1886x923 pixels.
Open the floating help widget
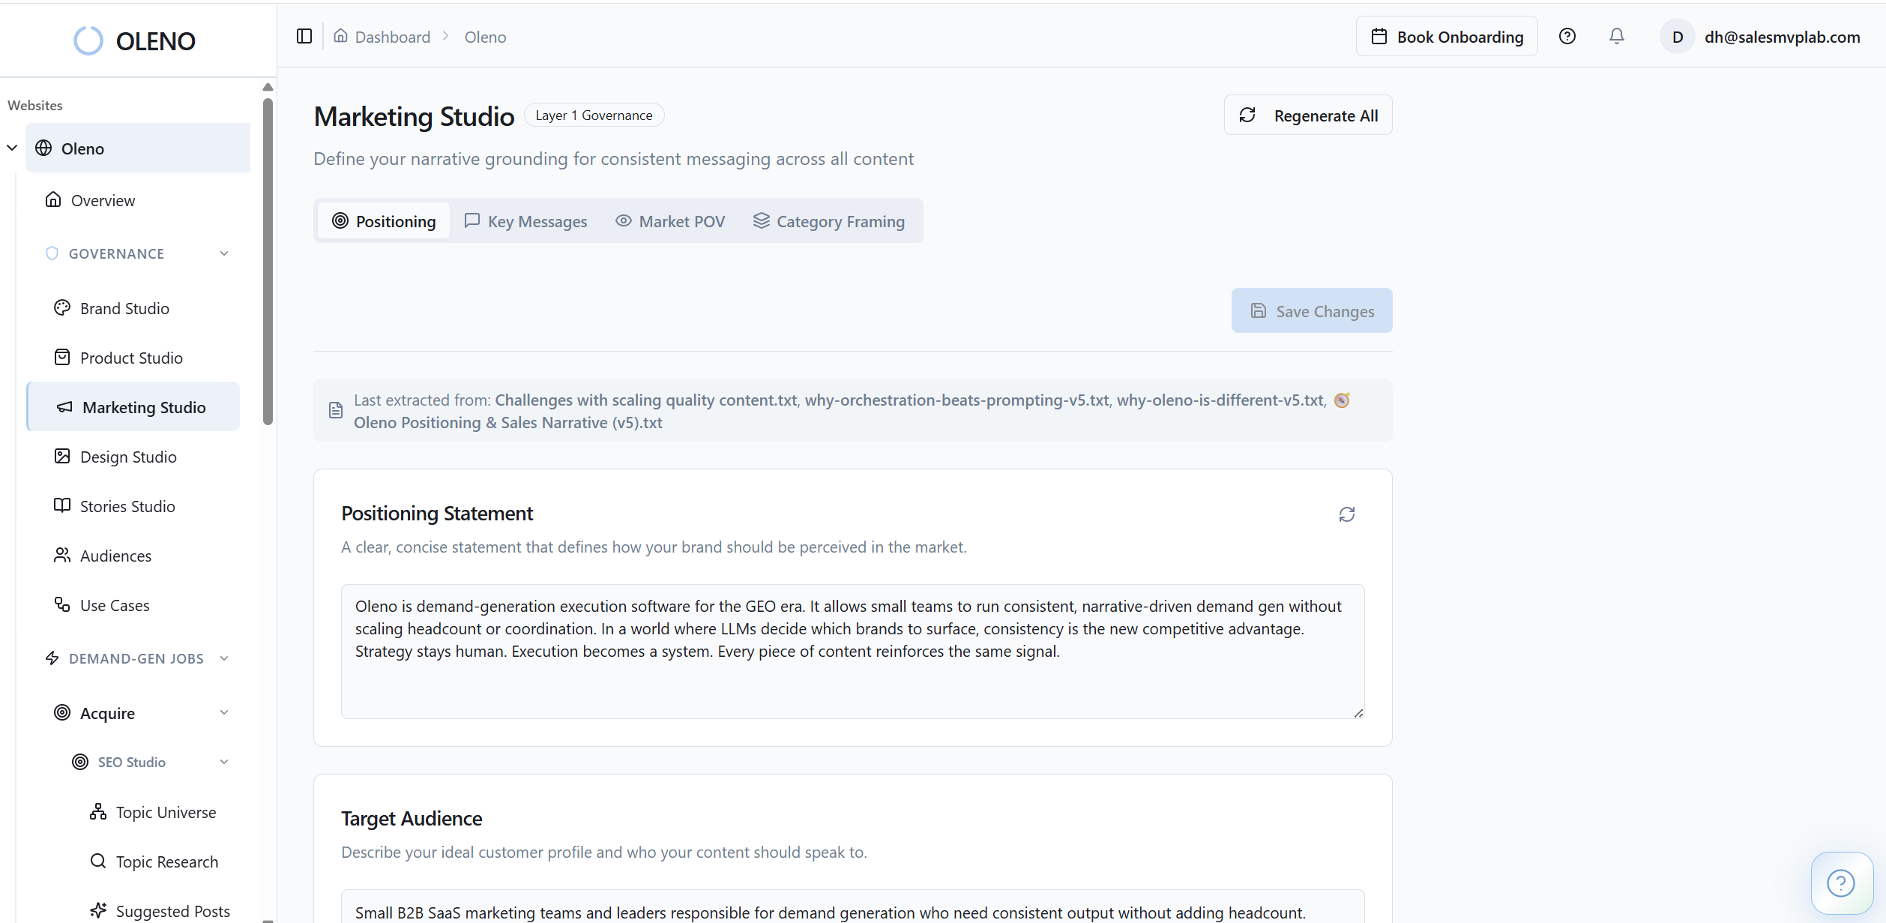(x=1840, y=883)
